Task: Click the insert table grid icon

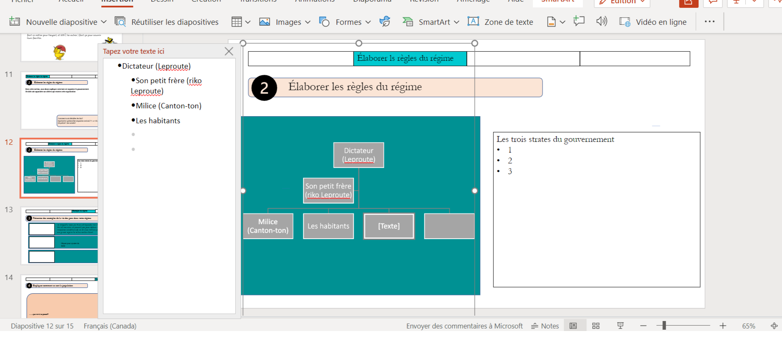Action: [236, 22]
